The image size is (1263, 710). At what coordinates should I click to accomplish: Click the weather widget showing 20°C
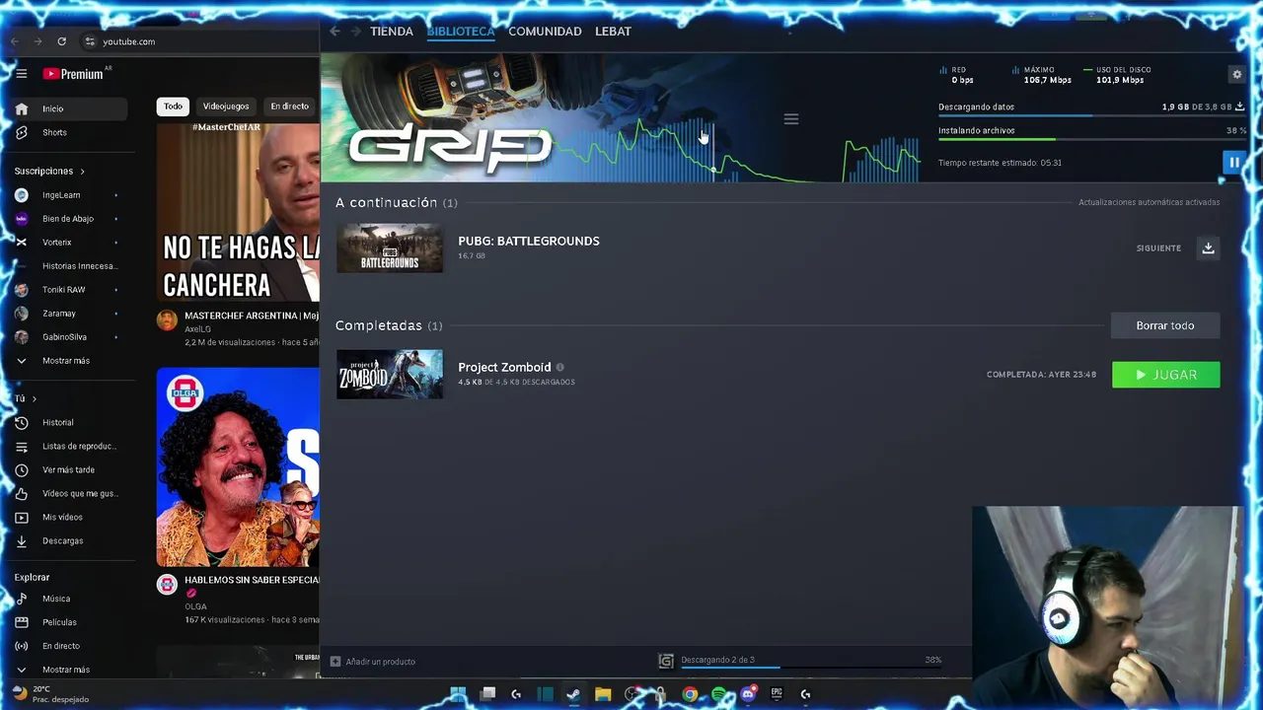[x=51, y=694]
